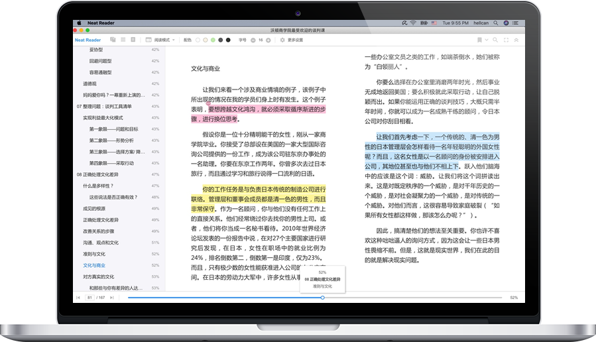Increase font size with plus button

point(269,40)
